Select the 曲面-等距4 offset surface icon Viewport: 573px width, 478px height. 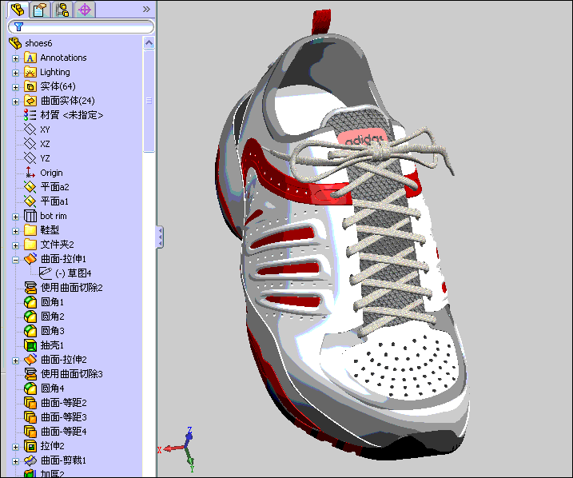[30, 431]
